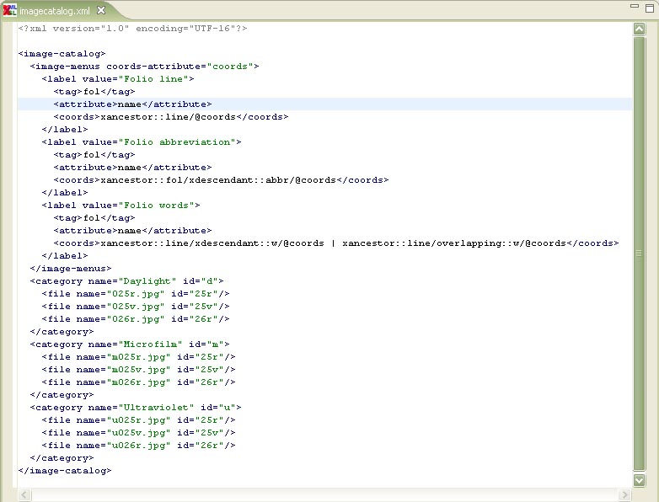
Task: Click the category name="Microfilm" line
Action: [130, 344]
